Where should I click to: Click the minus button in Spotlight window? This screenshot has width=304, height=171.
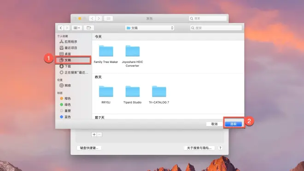coord(99,134)
